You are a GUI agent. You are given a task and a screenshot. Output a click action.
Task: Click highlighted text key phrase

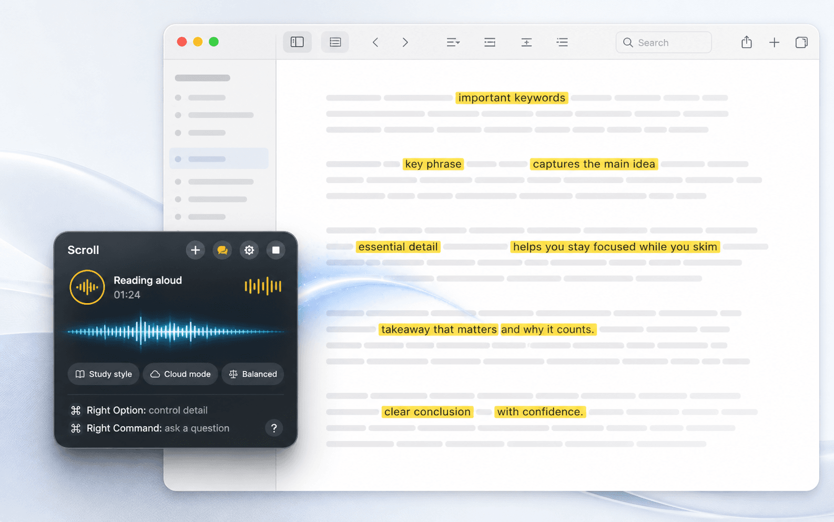[433, 164]
